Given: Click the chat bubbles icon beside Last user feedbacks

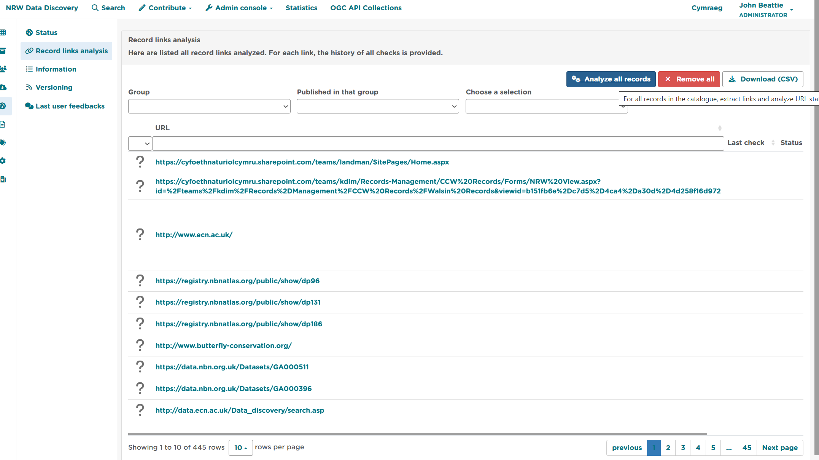Looking at the screenshot, I should point(29,106).
